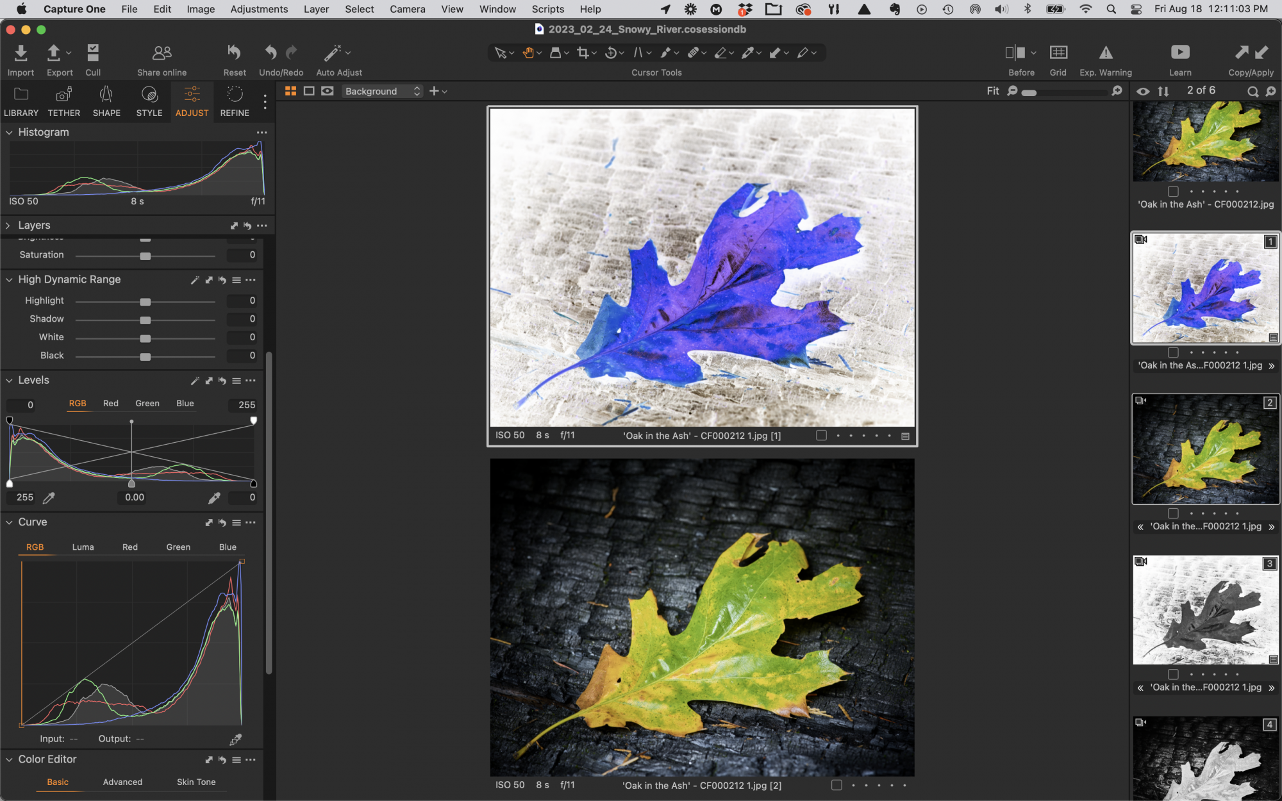Open the Cull tool

click(93, 53)
